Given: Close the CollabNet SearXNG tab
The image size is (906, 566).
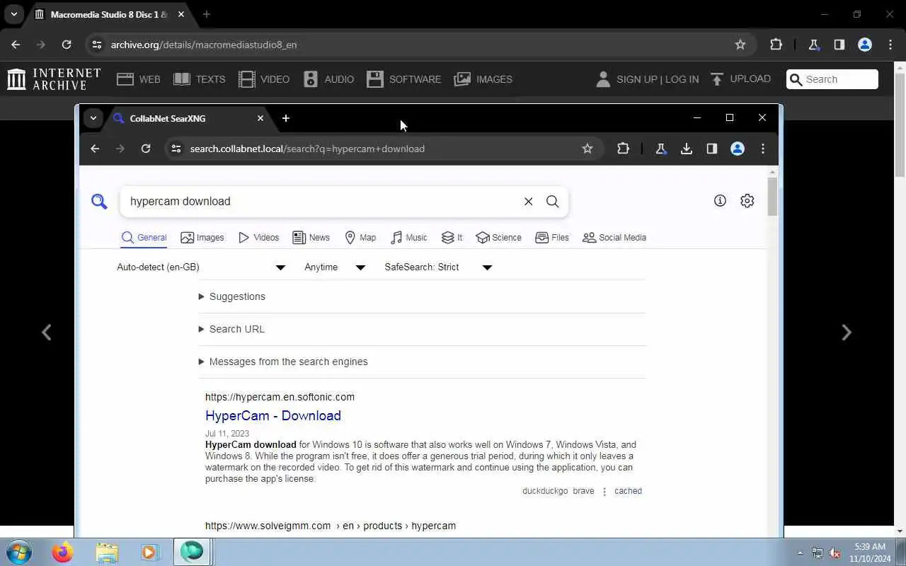Looking at the screenshot, I should point(260,118).
